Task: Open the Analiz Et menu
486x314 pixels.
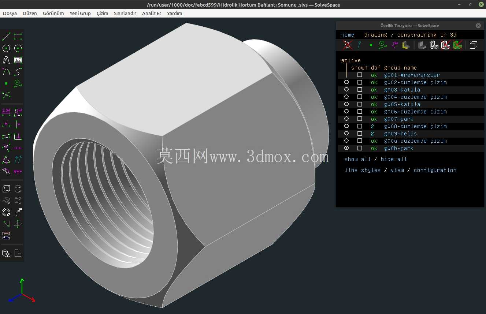Action: (152, 13)
